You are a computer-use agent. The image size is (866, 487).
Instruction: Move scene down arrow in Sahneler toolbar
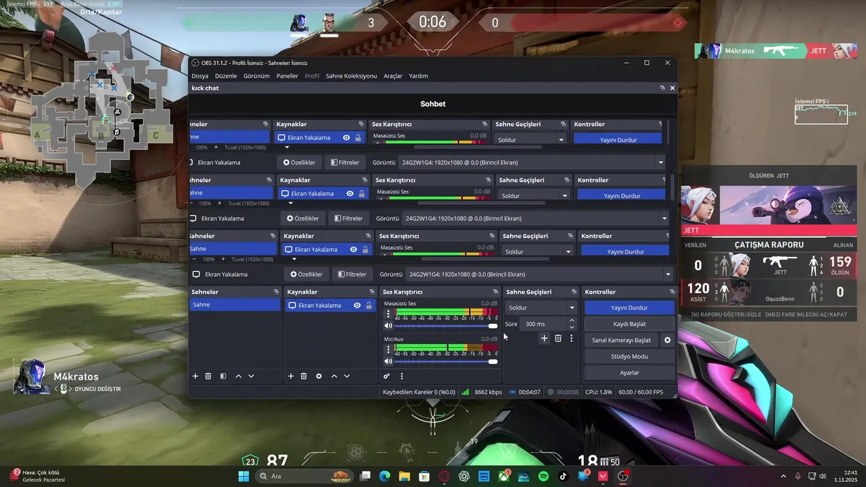click(251, 376)
